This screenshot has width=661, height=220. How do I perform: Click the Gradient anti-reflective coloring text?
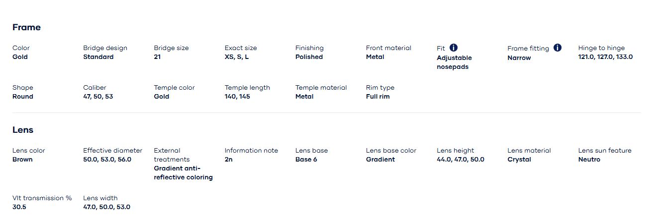[183, 172]
